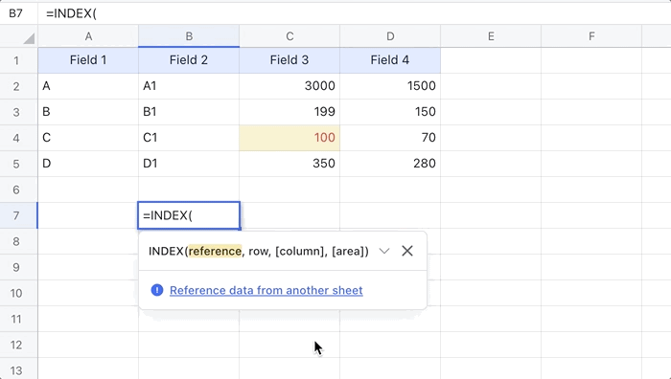Select row 5 header
The image size is (671, 379).
pos(19,164)
